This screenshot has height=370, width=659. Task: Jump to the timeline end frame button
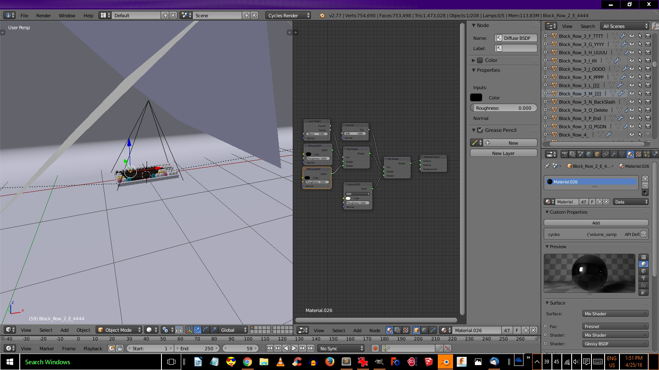coord(311,348)
